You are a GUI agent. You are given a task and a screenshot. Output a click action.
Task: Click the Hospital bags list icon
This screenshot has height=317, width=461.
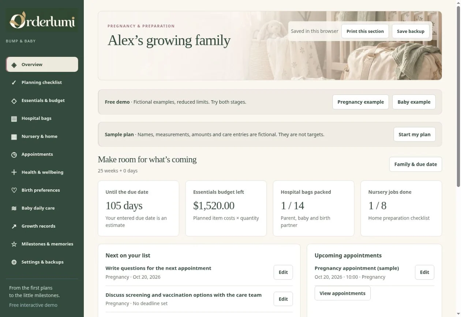point(14,119)
